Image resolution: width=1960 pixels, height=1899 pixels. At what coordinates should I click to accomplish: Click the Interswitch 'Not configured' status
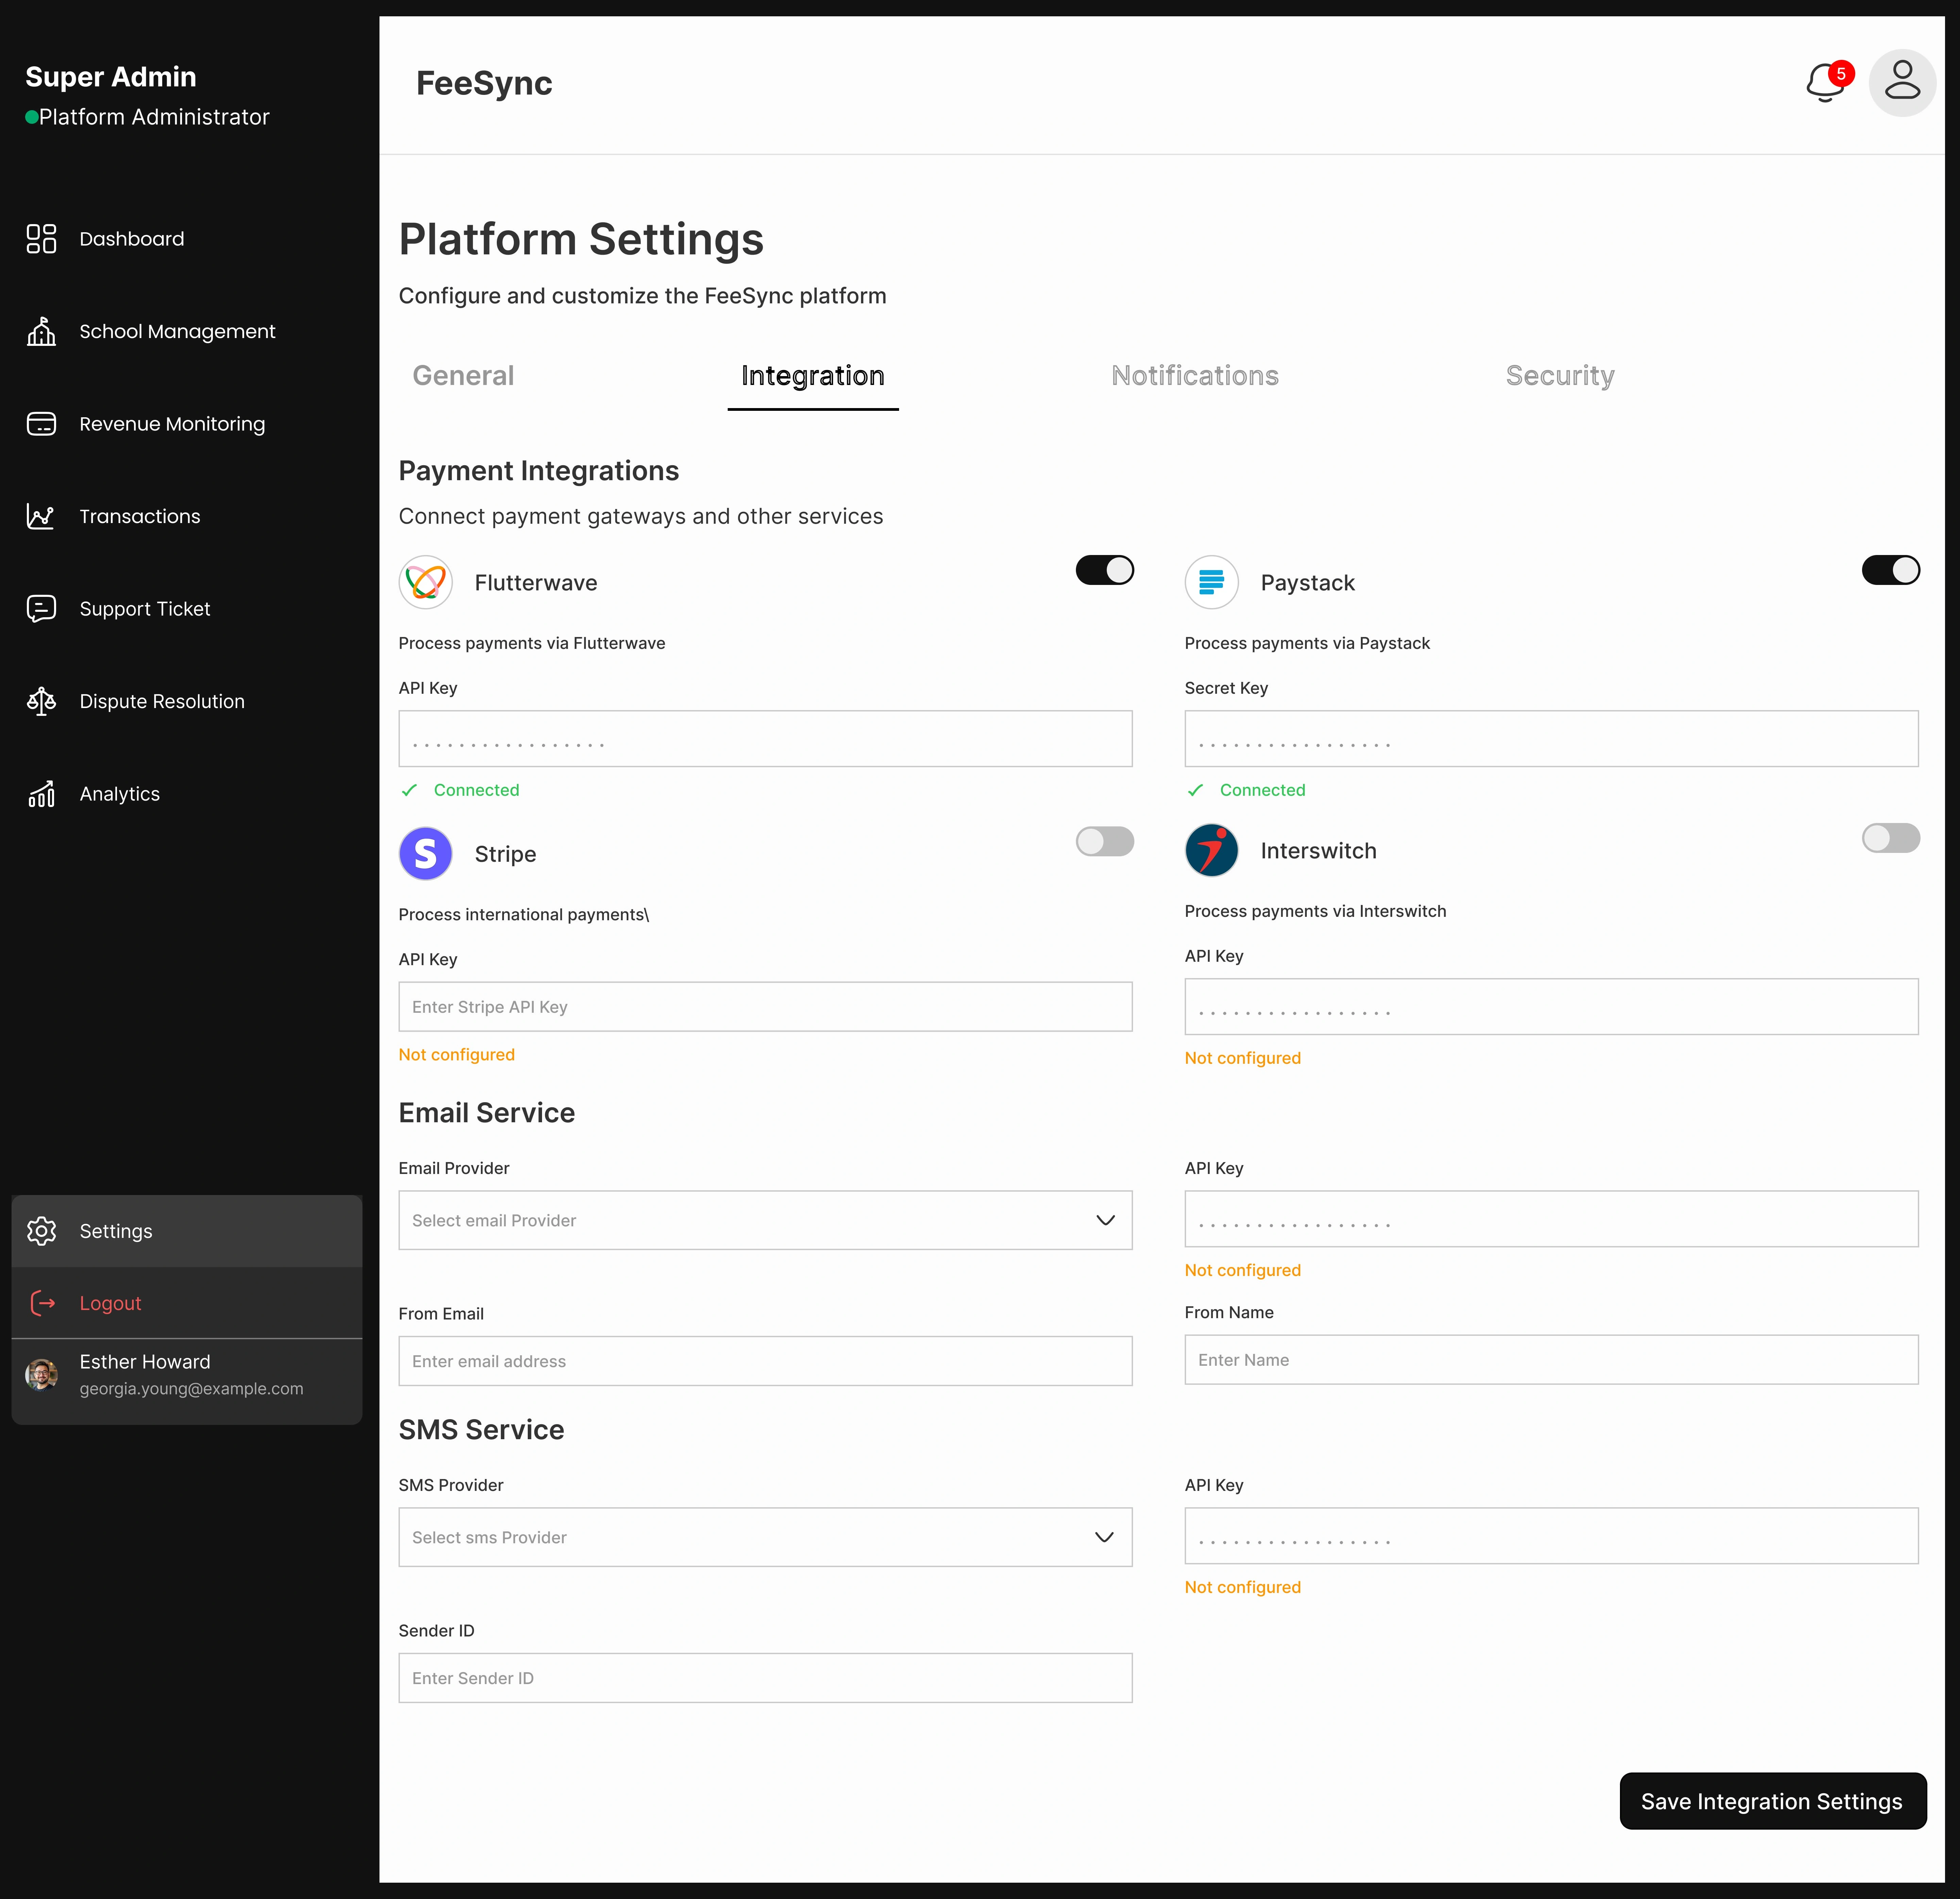(x=1243, y=1058)
